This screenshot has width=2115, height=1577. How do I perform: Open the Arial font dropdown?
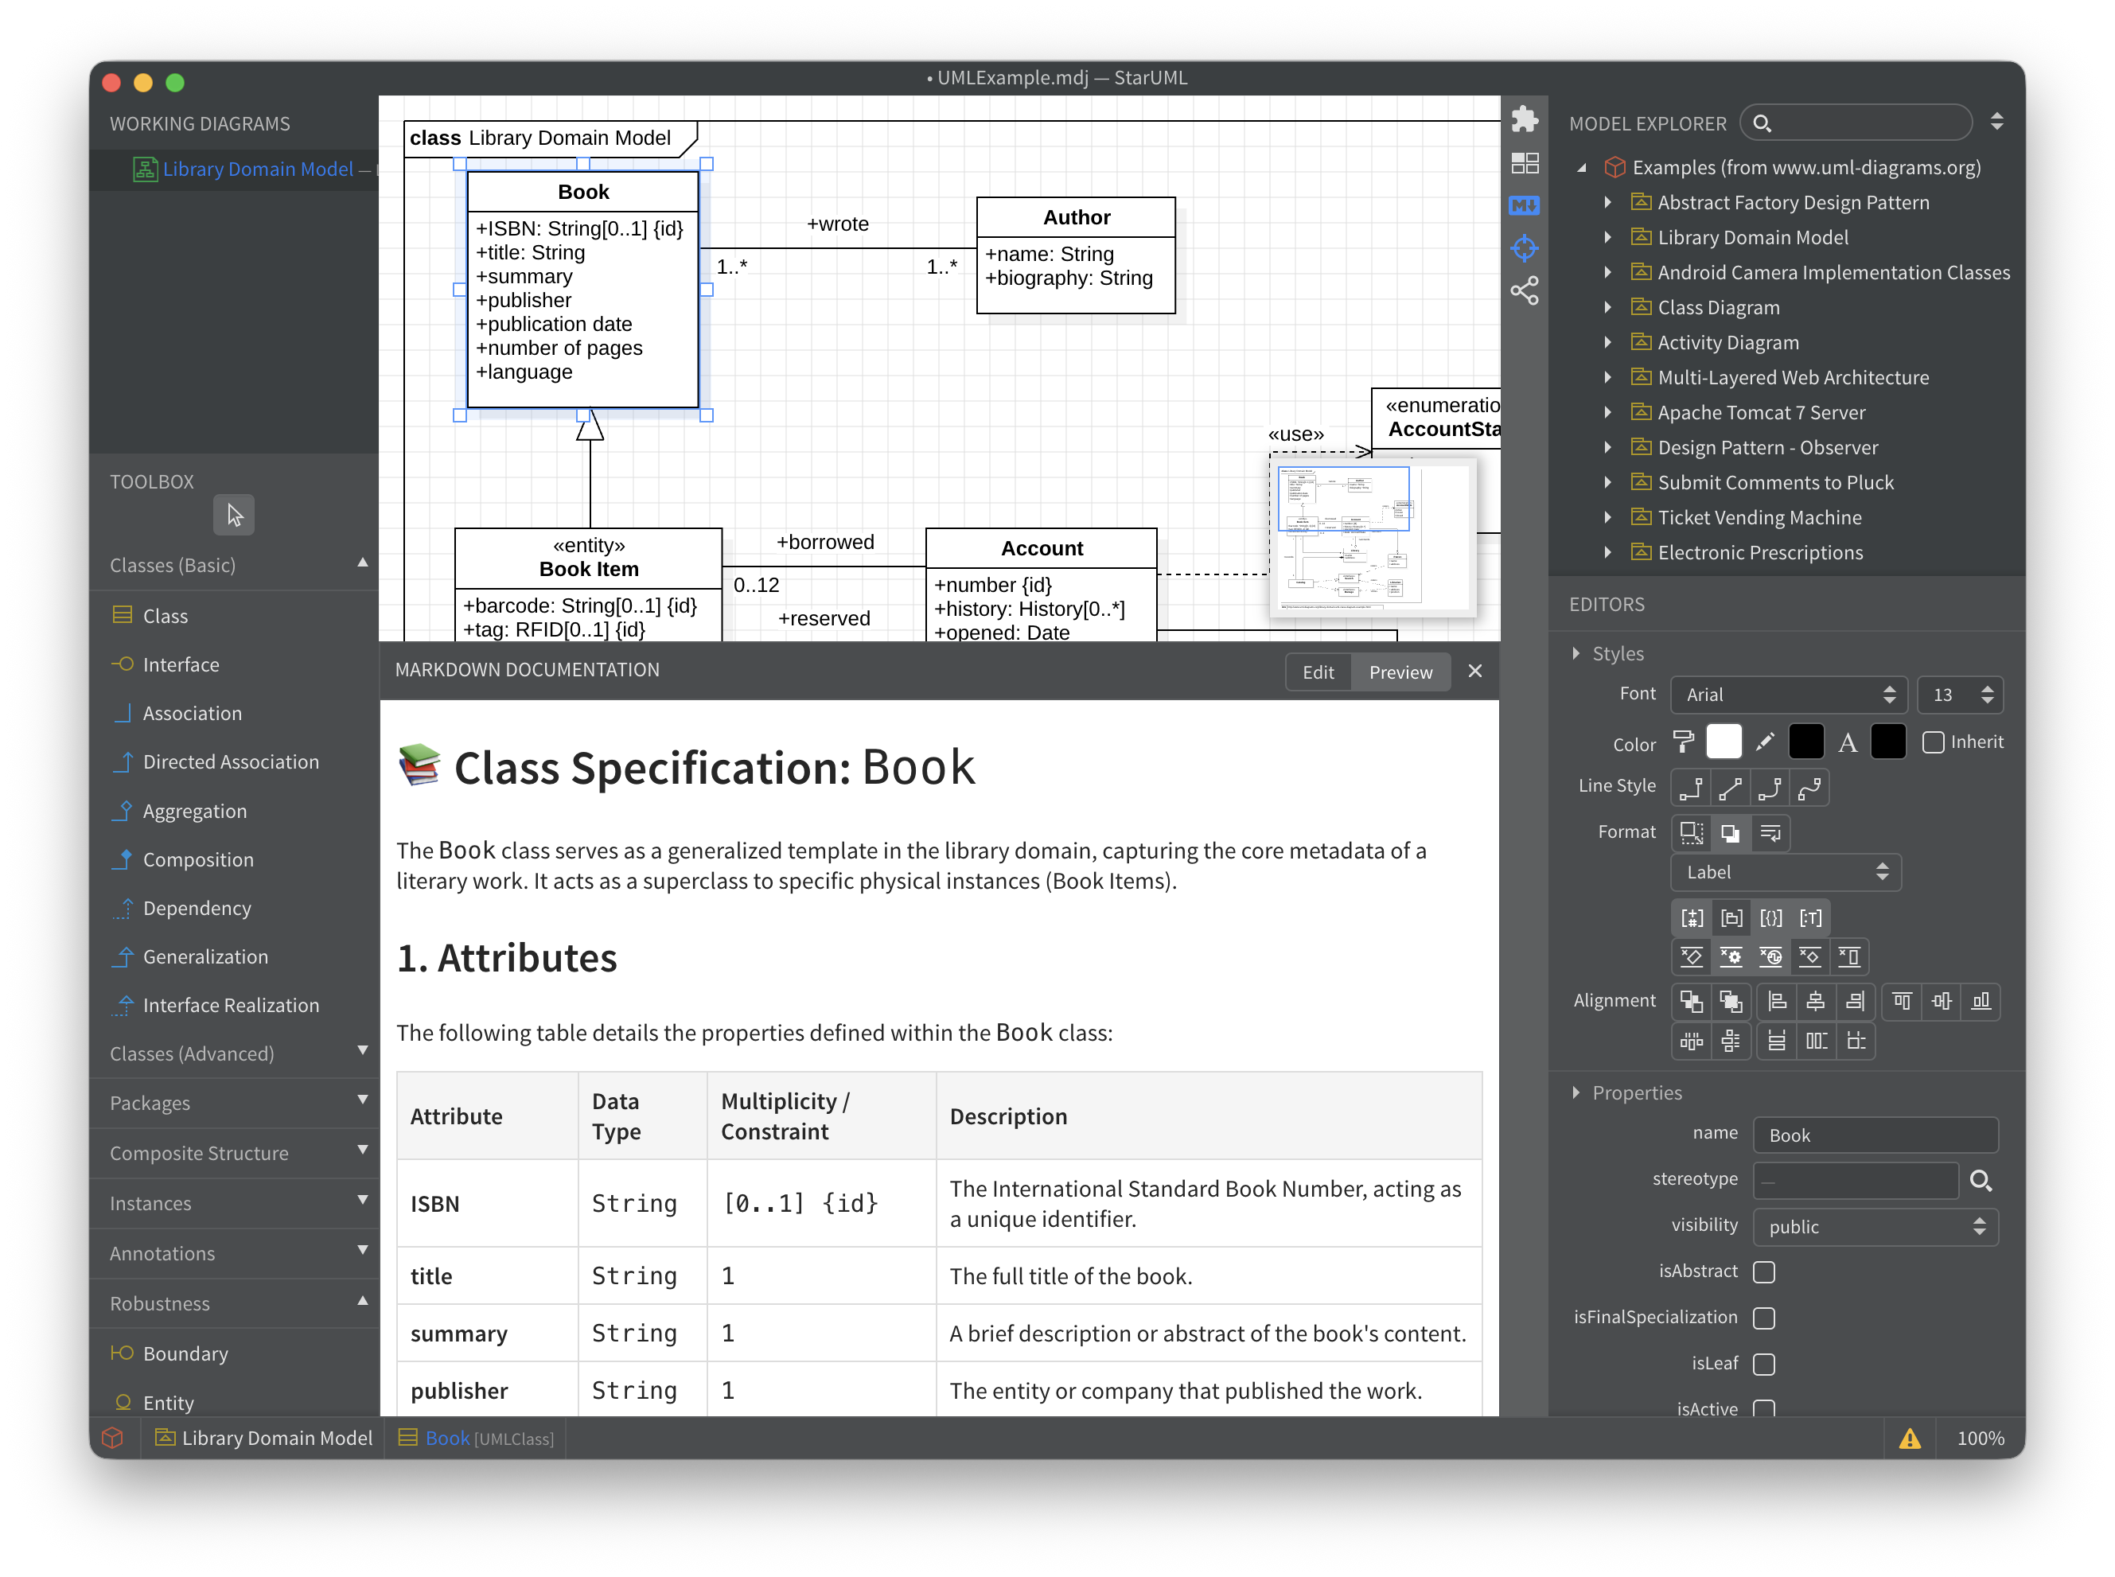[1788, 695]
